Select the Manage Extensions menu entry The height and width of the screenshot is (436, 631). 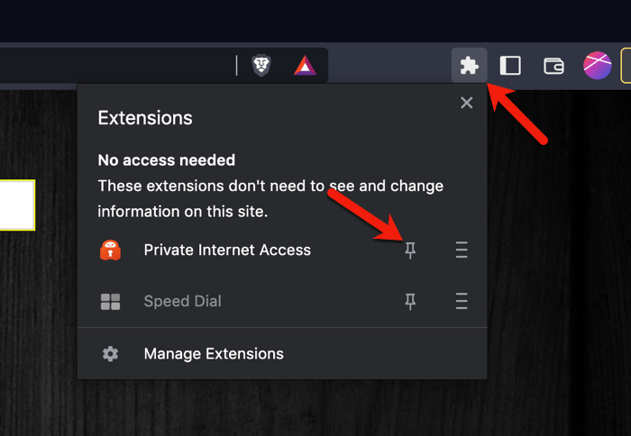coord(214,354)
